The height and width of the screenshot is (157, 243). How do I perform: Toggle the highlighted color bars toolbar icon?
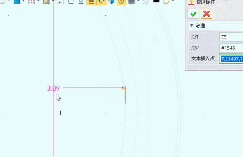[91, 2]
